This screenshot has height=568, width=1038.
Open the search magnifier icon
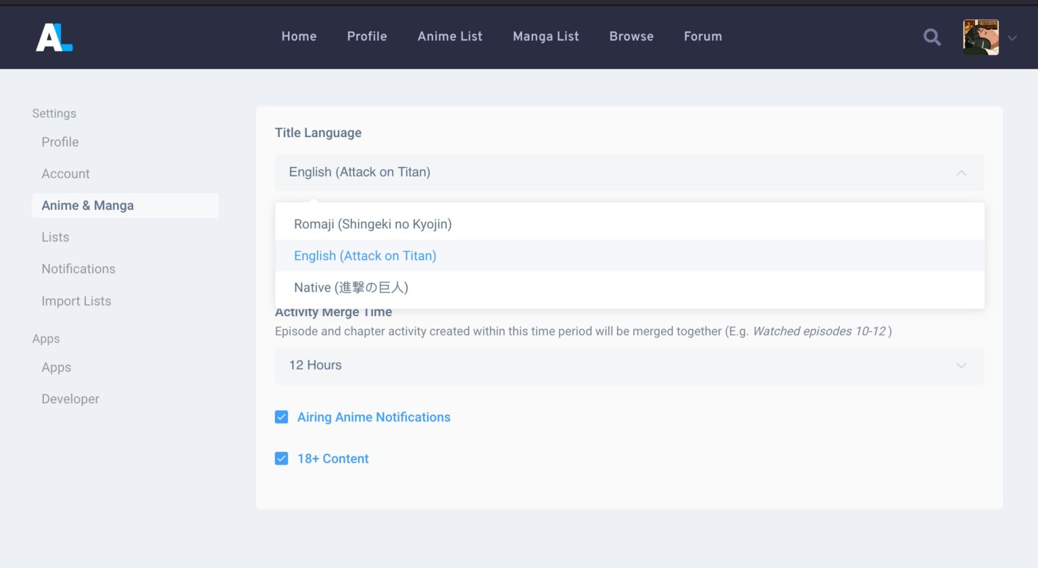pos(932,37)
